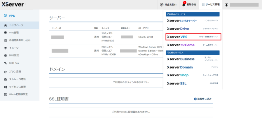The image size is (262, 124).
Task: Choose Xserver Business service
Action: (x=193, y=59)
